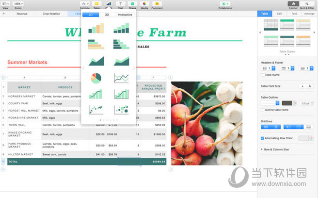This screenshot has height=198, width=318.
Task: Open the Arrange inspector tab
Action: pyautogui.click(x=309, y=14)
